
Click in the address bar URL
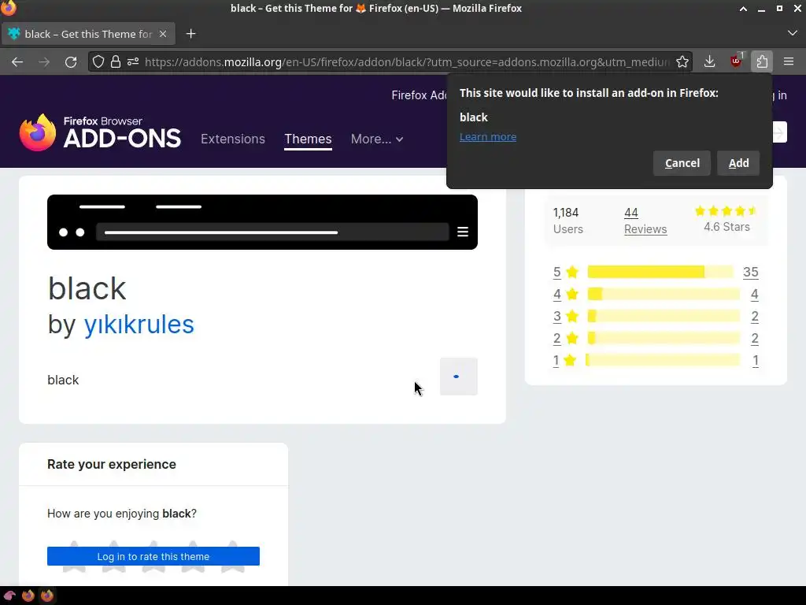(406, 62)
